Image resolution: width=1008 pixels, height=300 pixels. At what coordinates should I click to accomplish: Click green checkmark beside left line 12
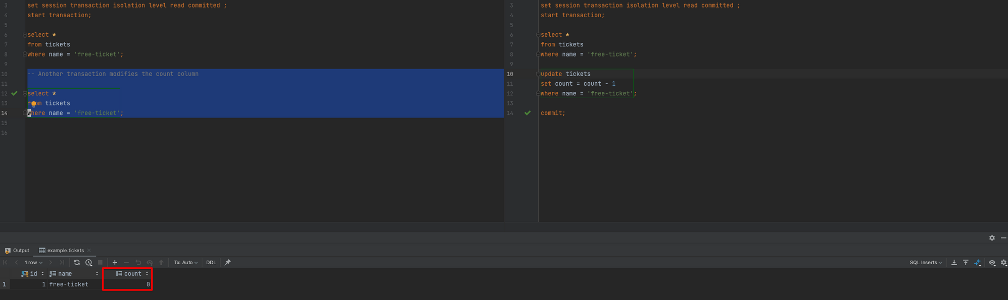tap(14, 93)
